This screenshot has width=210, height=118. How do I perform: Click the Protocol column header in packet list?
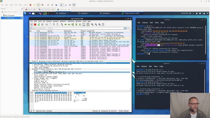coord(83,31)
